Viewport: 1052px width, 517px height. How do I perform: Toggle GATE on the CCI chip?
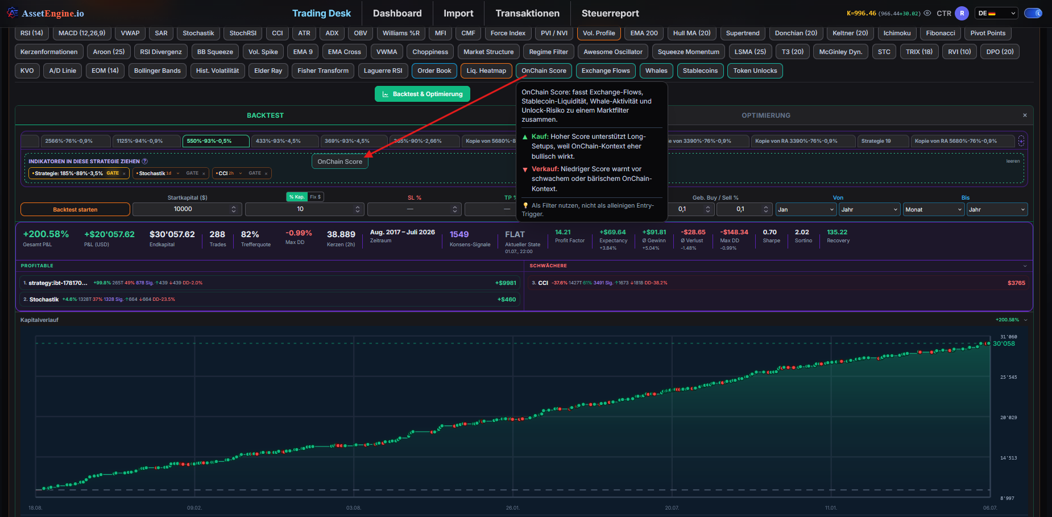point(255,173)
